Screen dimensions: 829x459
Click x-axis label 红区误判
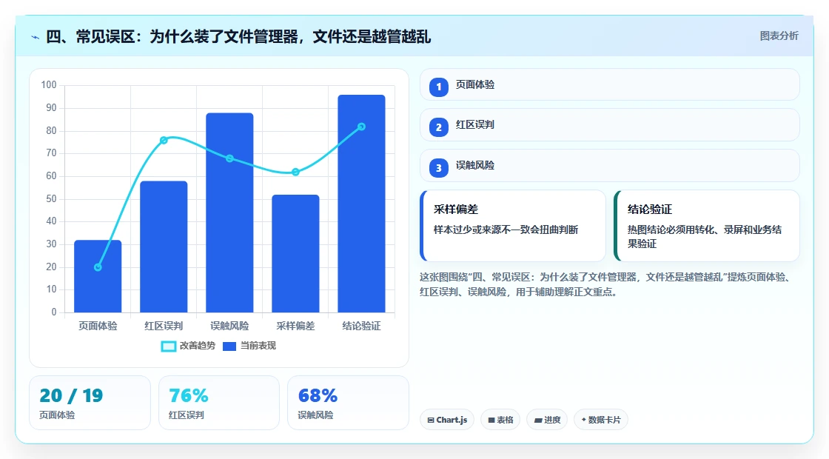coord(164,326)
